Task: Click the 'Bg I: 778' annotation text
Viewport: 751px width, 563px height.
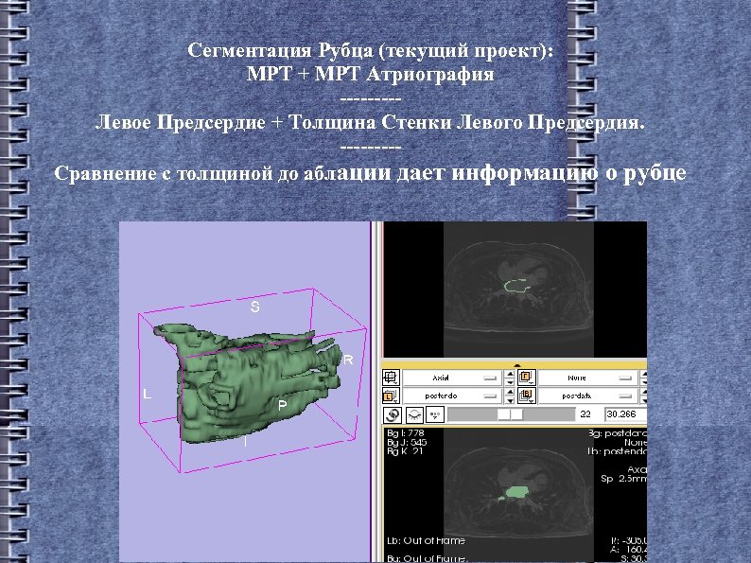Action: 406,433
